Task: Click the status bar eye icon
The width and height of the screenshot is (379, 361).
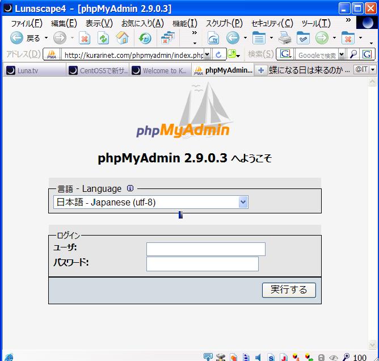Action: [334, 358]
